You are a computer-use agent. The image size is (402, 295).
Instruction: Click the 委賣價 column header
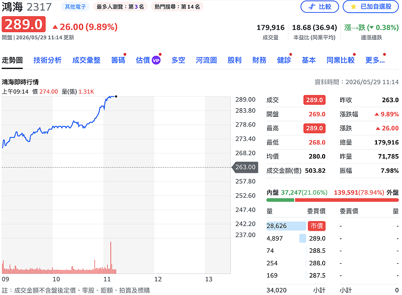[x=349, y=211]
